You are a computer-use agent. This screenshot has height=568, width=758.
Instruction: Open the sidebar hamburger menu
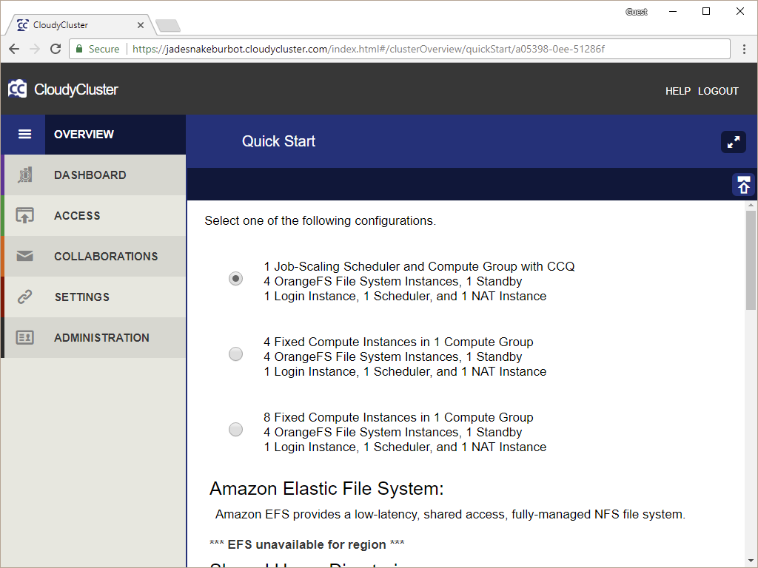click(x=23, y=134)
